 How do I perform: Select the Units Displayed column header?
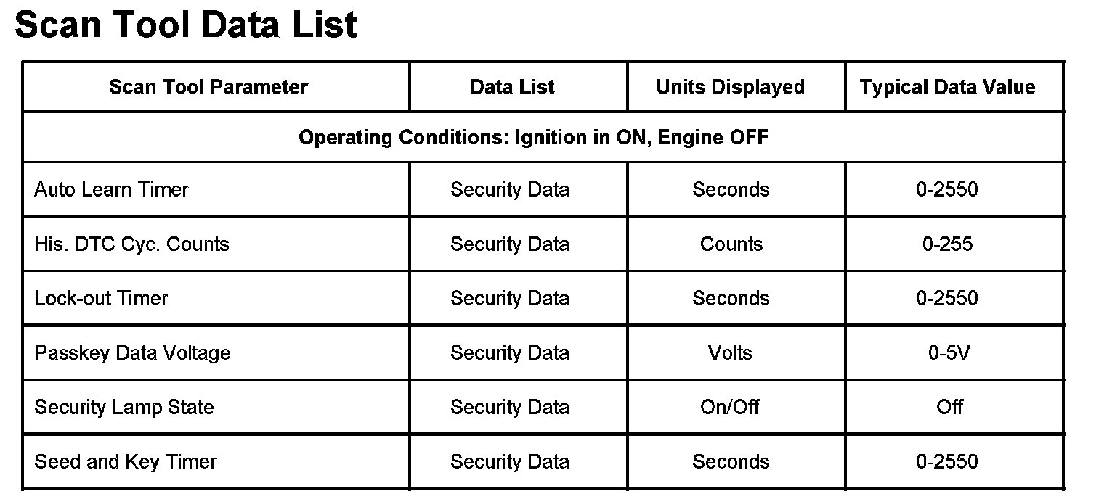click(x=730, y=87)
